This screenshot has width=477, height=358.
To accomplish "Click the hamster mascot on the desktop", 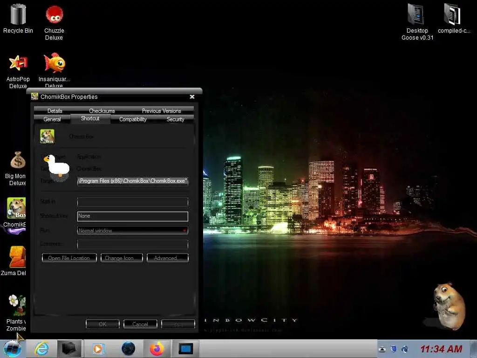I will point(449,306).
